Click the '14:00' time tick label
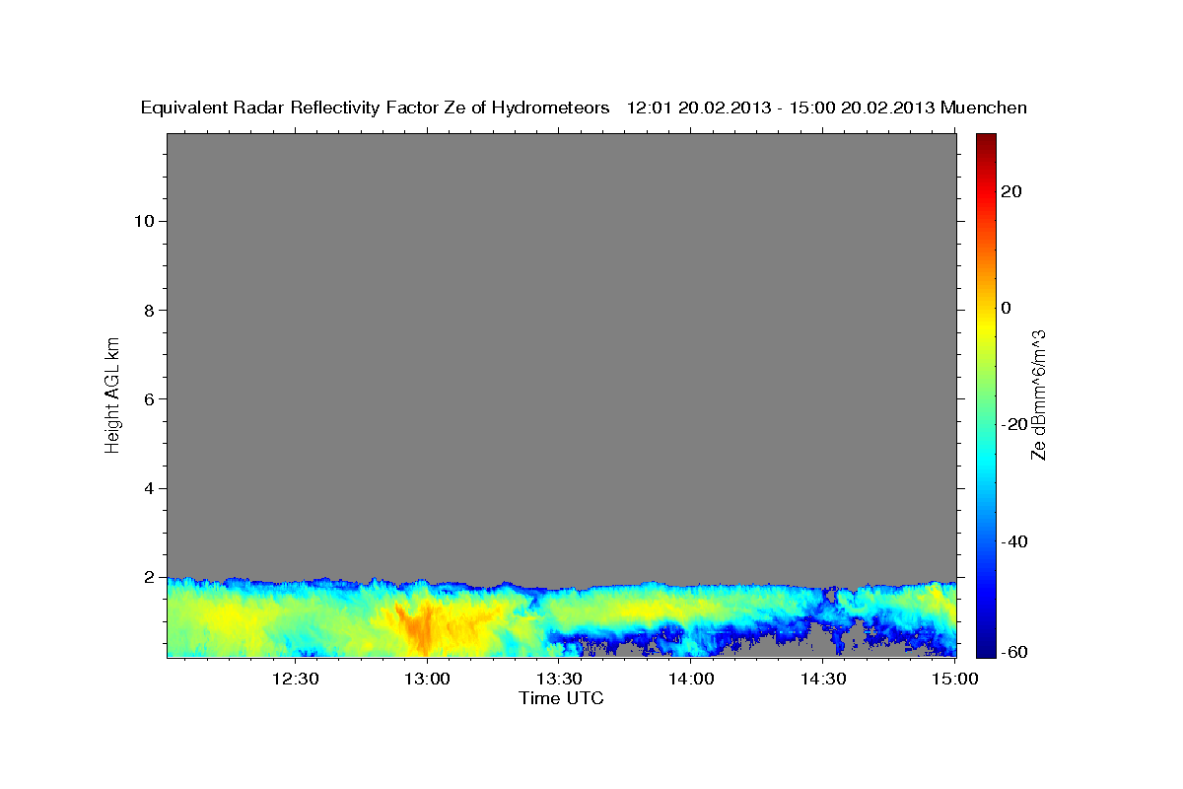Image resolution: width=1183 pixels, height=789 pixels. (691, 679)
